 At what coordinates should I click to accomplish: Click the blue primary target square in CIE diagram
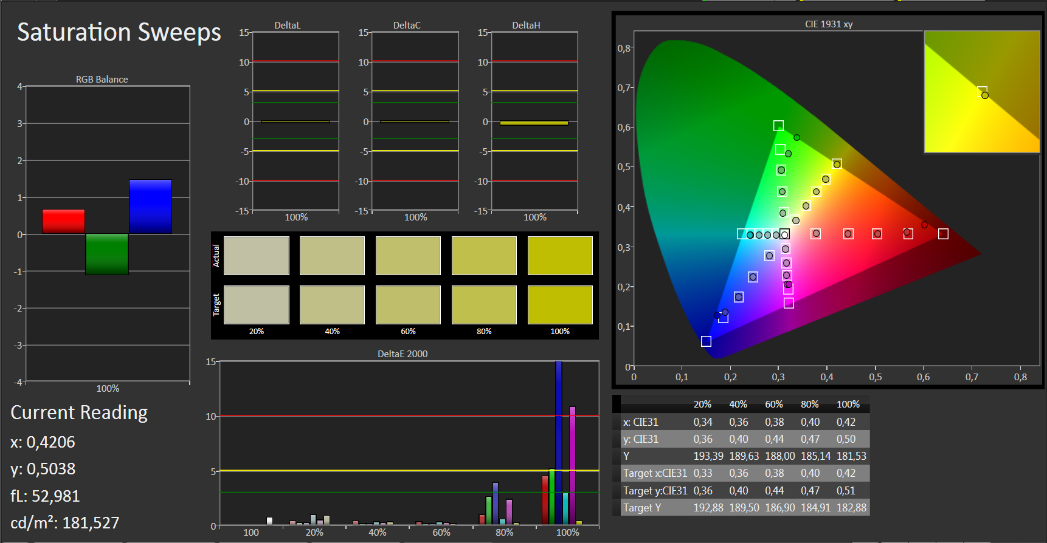tap(706, 341)
